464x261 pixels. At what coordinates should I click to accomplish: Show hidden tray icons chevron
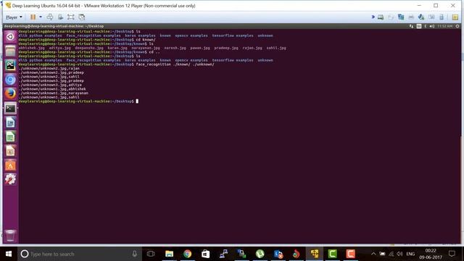(373, 254)
